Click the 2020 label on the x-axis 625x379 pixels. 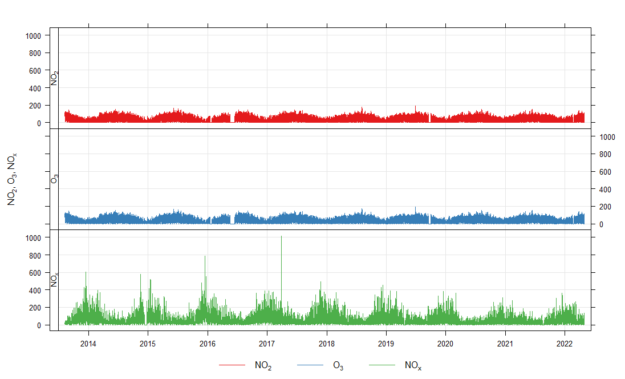point(445,344)
